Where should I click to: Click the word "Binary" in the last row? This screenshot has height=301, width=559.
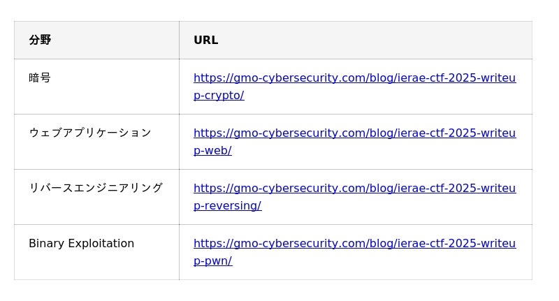[46, 244]
